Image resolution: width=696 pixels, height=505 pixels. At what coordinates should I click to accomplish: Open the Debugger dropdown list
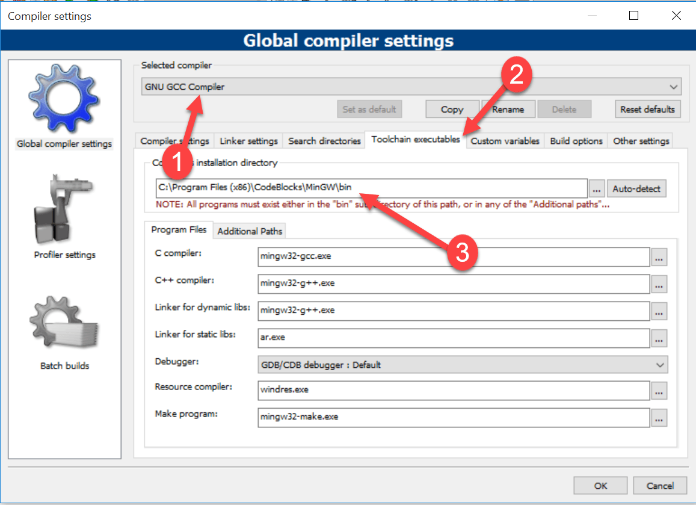[660, 365]
